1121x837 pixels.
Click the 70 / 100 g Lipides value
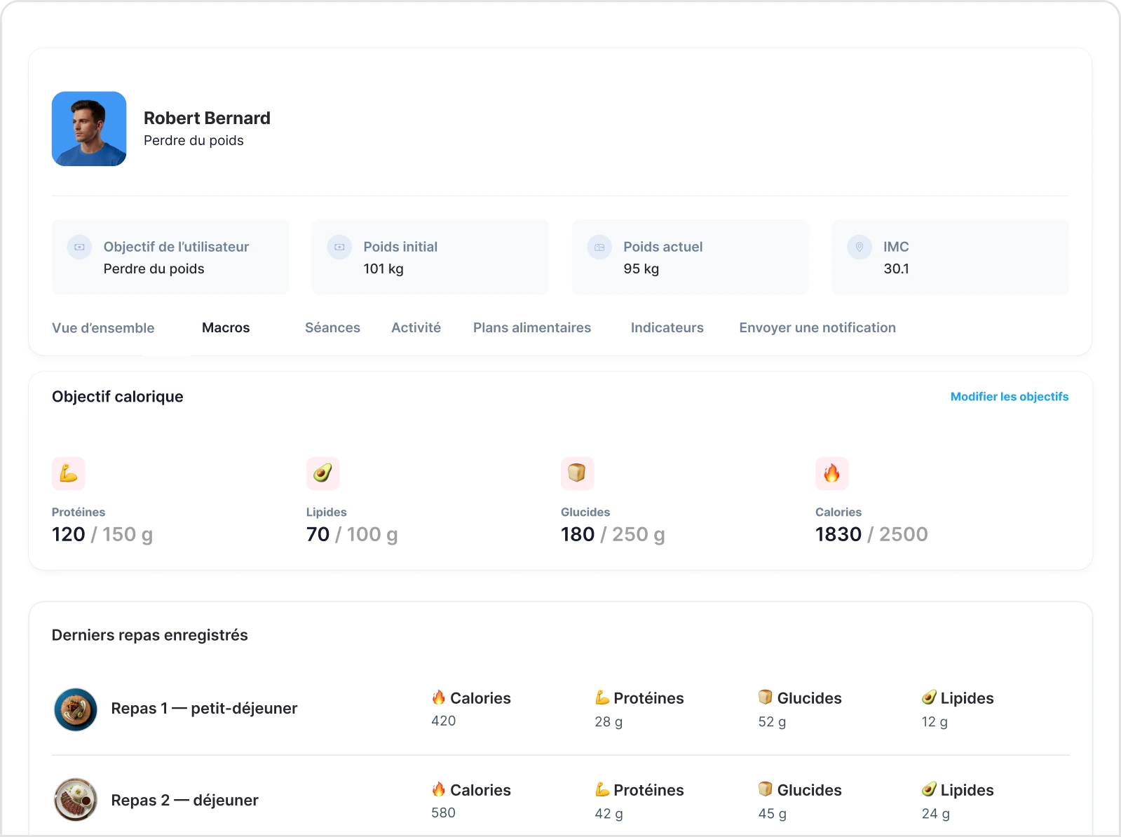(352, 534)
